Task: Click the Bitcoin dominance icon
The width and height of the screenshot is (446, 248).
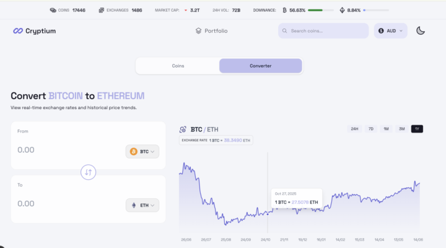Action: [x=284, y=11]
